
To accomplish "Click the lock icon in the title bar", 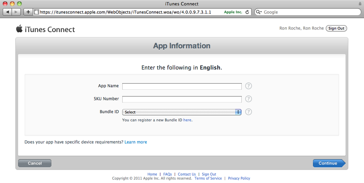I will (360, 4).
